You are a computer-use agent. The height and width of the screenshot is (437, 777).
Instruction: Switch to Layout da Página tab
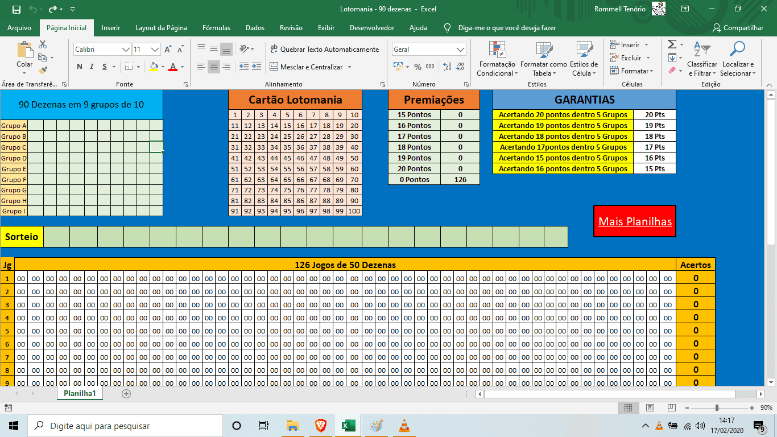coord(161,27)
